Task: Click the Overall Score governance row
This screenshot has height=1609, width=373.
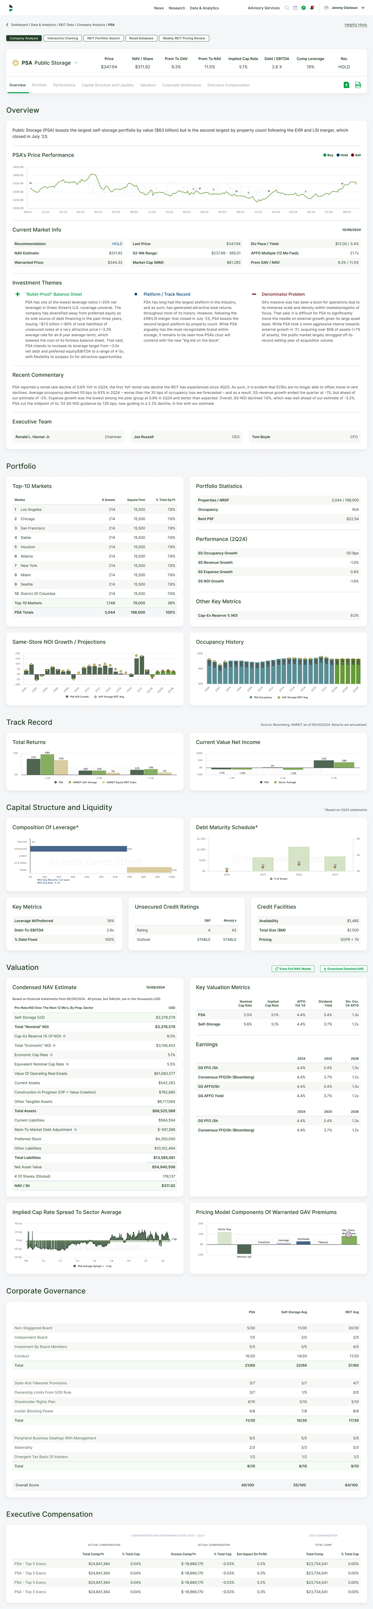Action: tap(186, 1485)
